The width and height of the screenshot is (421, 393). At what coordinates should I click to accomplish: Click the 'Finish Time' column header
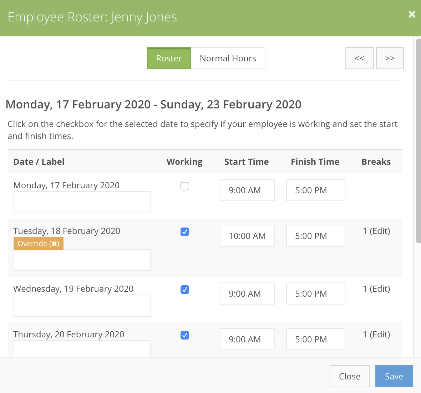click(x=315, y=162)
